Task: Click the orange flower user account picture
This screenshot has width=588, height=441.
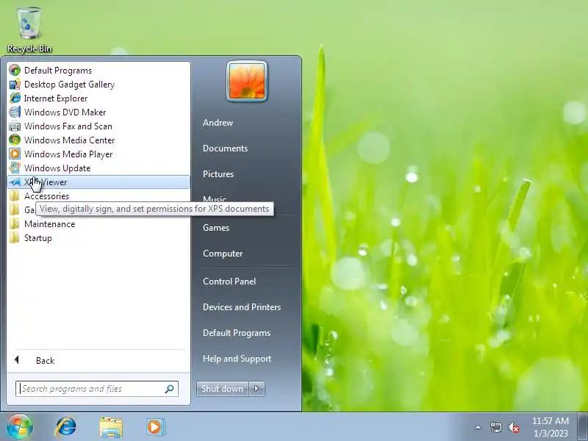Action: (x=247, y=81)
